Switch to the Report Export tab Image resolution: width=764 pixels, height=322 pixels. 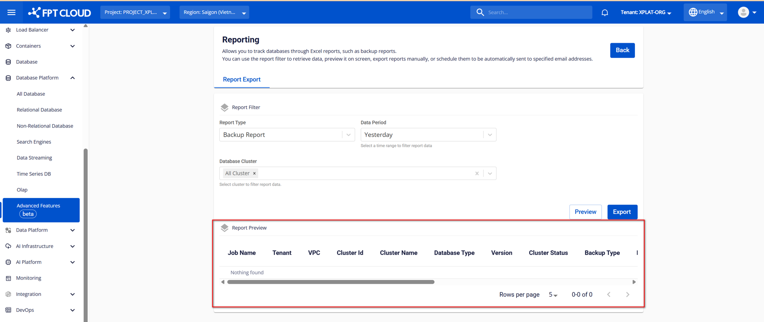[242, 79]
